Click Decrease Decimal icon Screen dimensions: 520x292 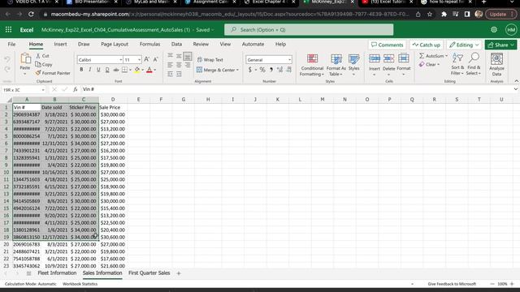(289, 70)
